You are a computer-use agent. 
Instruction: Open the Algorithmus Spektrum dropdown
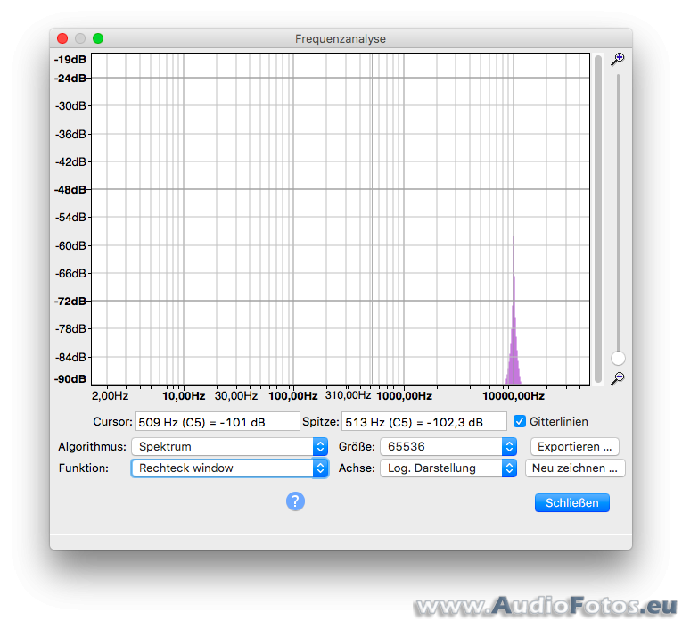[230, 446]
